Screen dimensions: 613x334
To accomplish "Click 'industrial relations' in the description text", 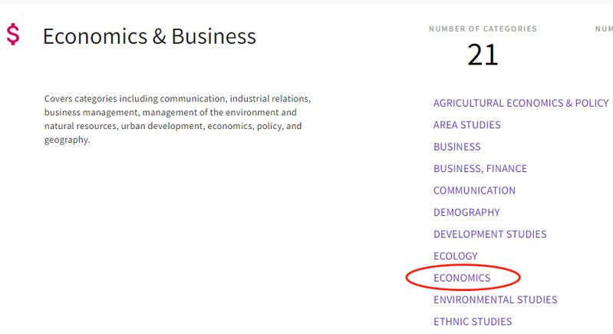I will tap(272, 99).
